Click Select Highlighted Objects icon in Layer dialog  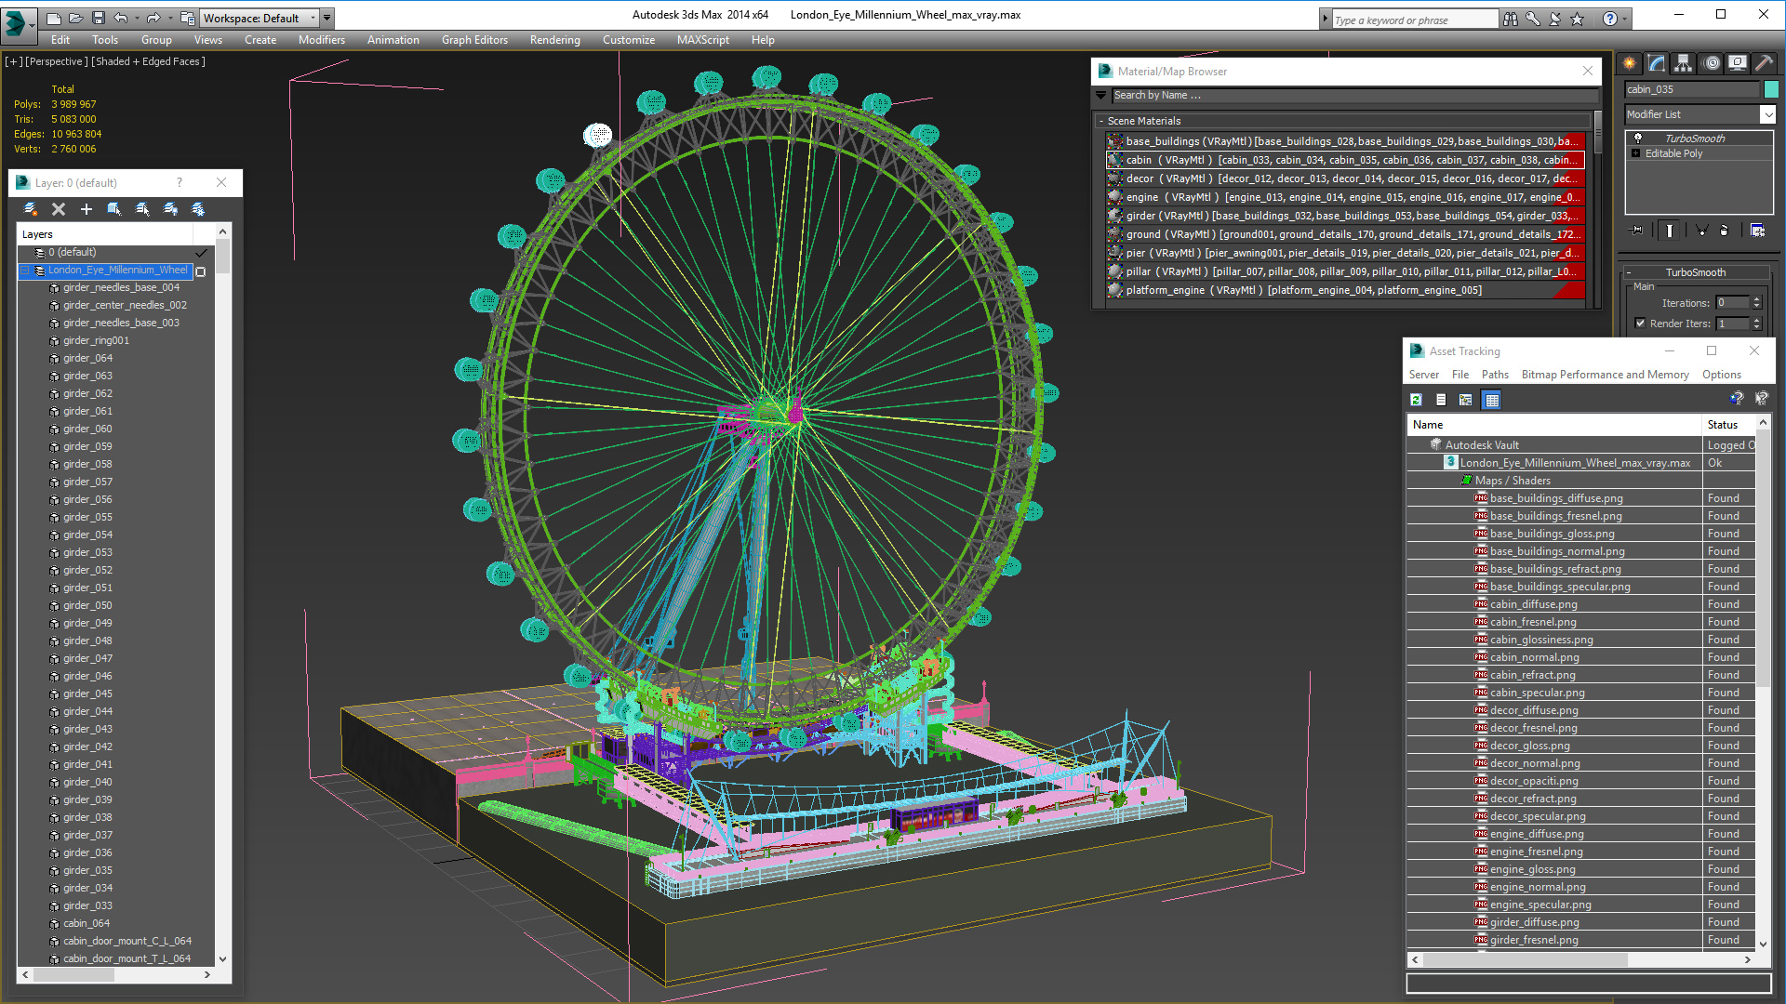114,209
